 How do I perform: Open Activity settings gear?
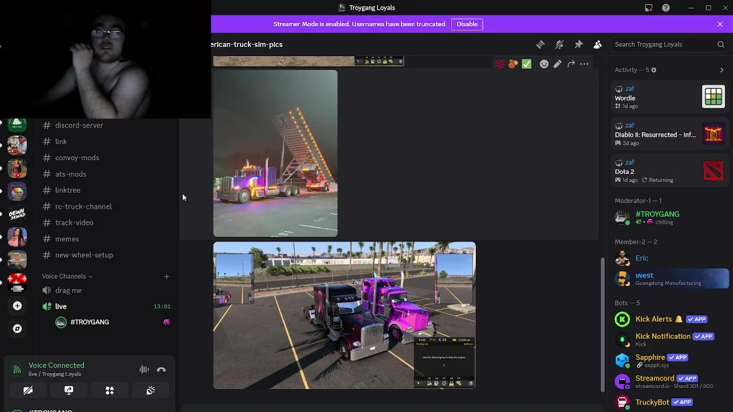653,70
